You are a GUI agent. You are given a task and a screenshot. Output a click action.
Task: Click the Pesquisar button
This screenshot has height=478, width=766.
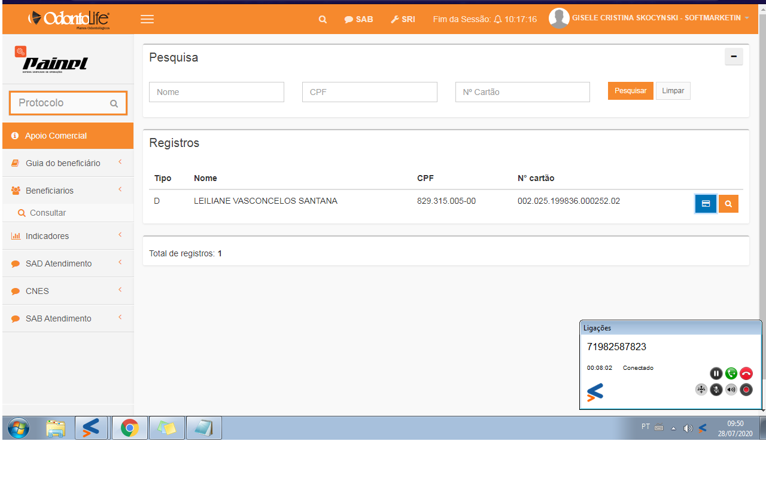point(631,91)
